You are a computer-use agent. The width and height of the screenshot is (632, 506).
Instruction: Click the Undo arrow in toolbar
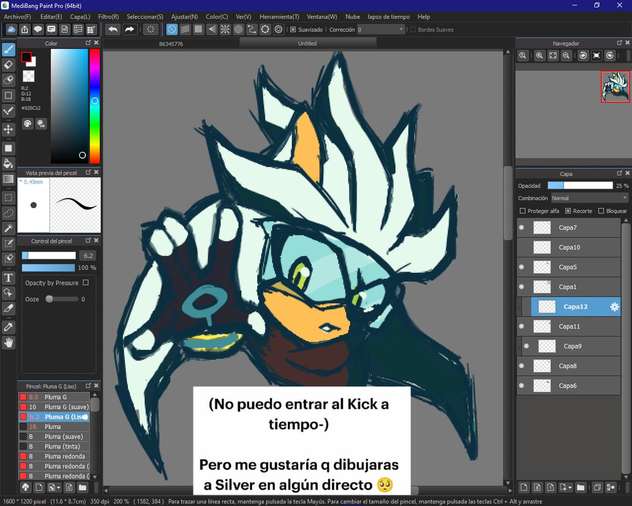coord(112,30)
